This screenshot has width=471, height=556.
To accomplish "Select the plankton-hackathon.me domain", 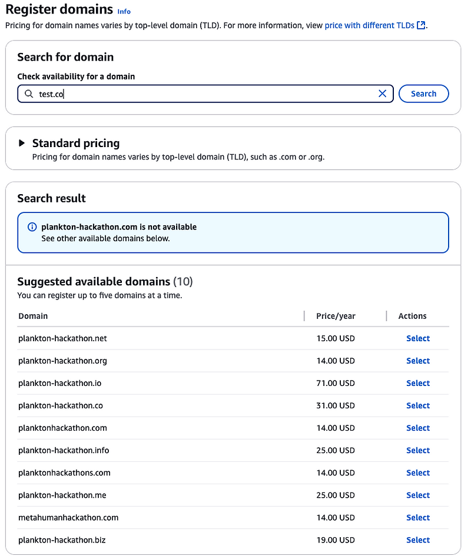I will pos(418,495).
